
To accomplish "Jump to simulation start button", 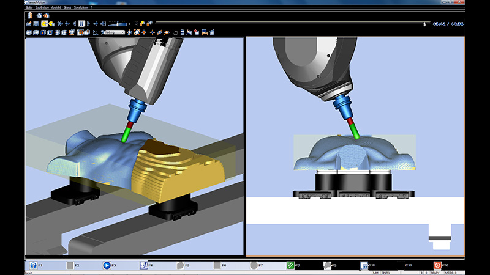I will (x=60, y=23).
